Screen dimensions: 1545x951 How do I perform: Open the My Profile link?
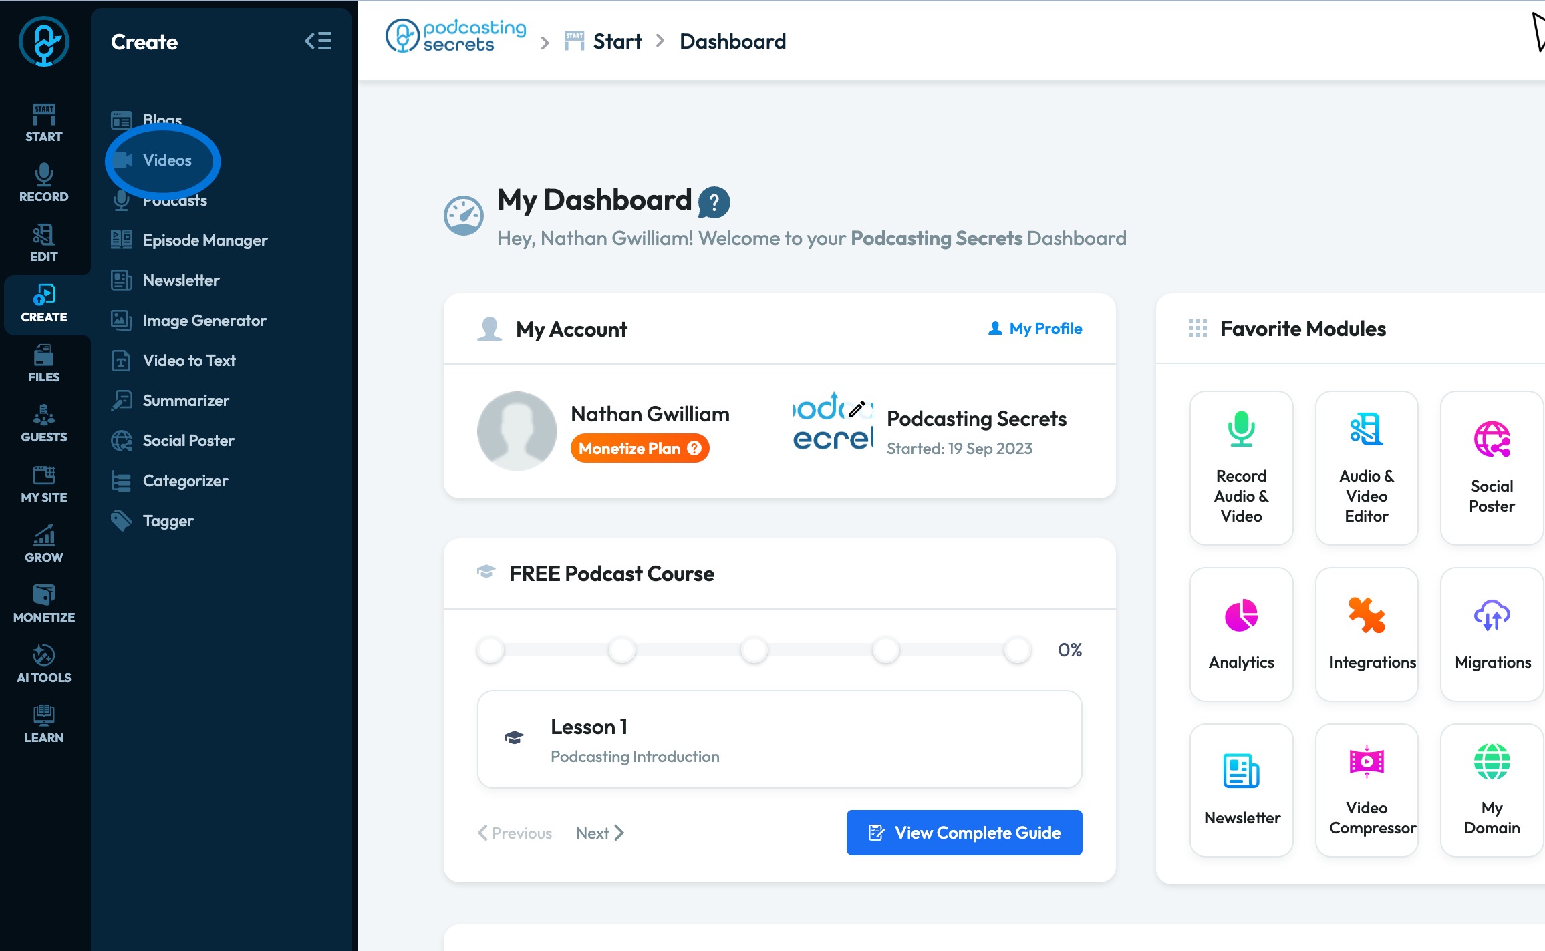tap(1035, 329)
